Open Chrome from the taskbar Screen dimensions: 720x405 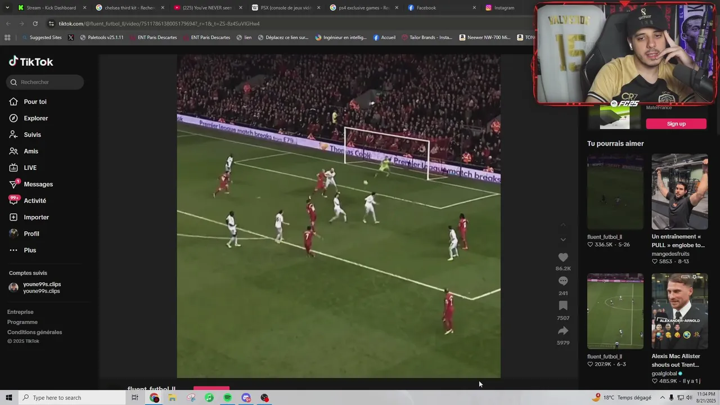coord(154,398)
